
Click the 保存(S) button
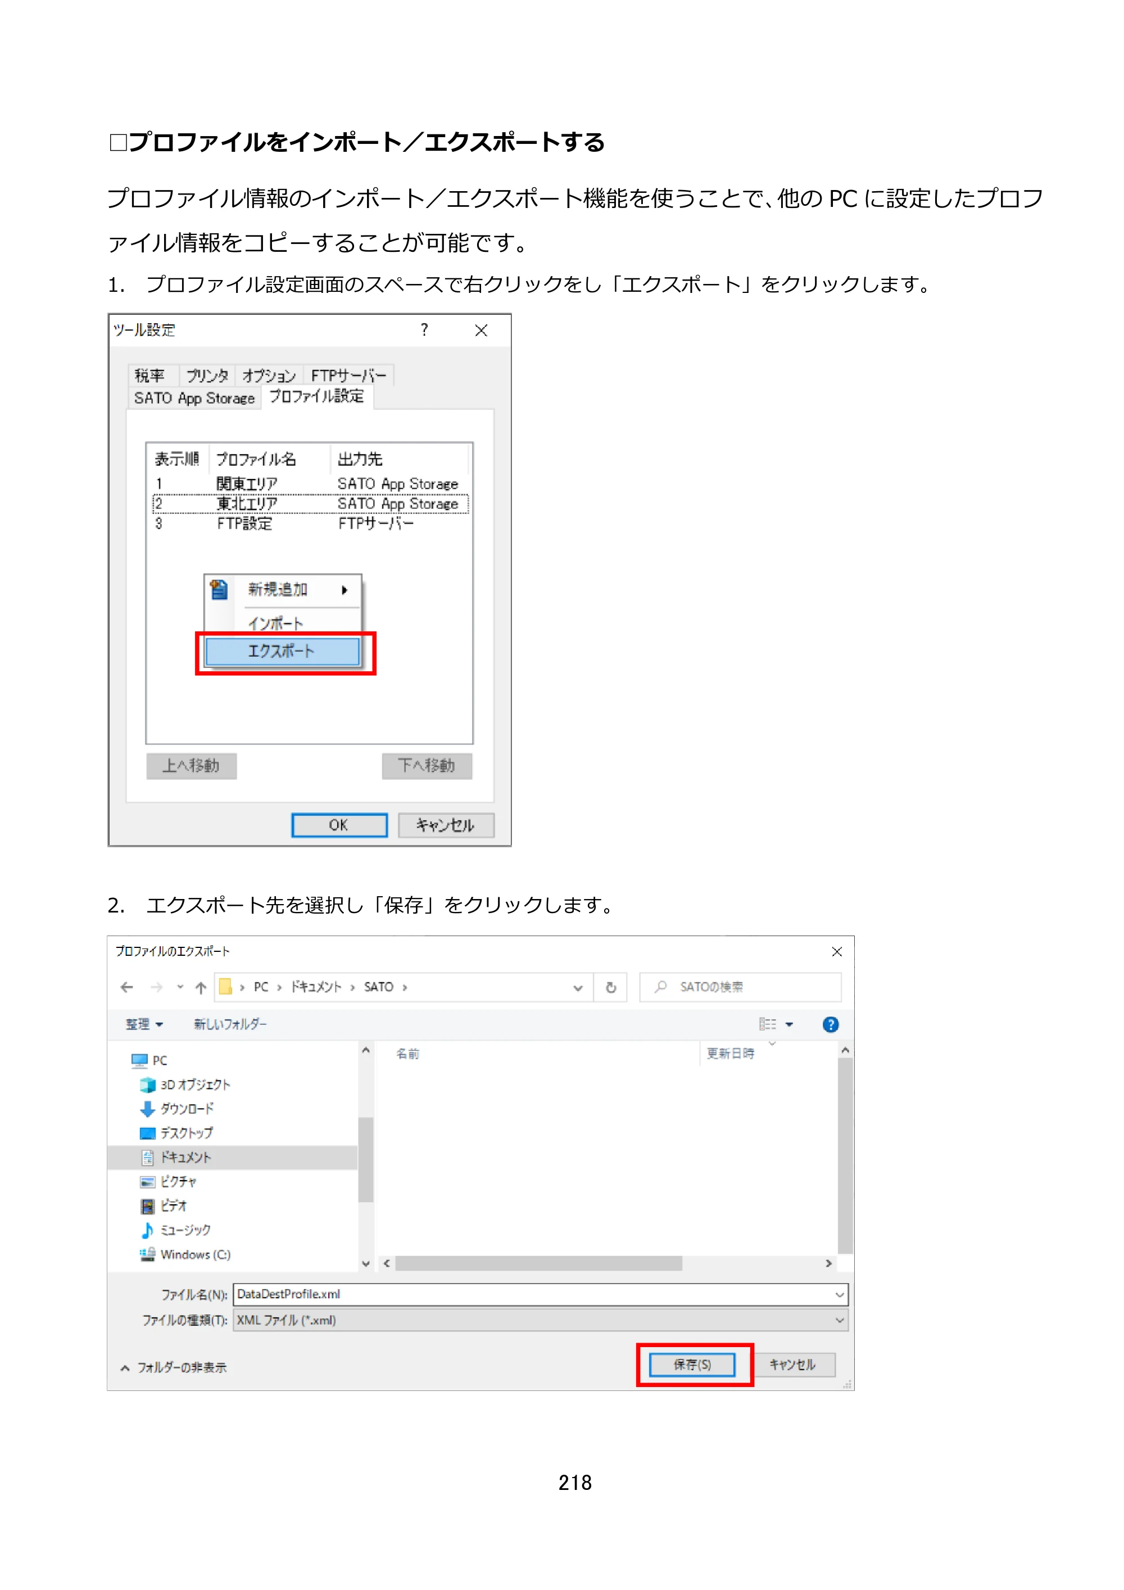(x=692, y=1365)
